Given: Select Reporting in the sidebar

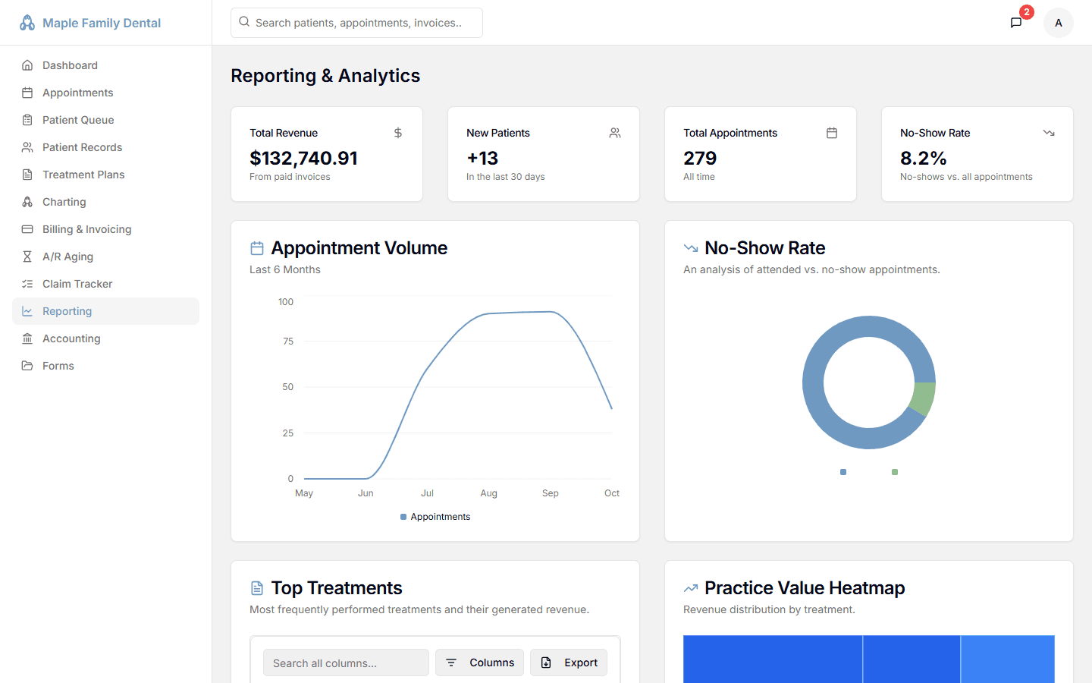Looking at the screenshot, I should 105,311.
